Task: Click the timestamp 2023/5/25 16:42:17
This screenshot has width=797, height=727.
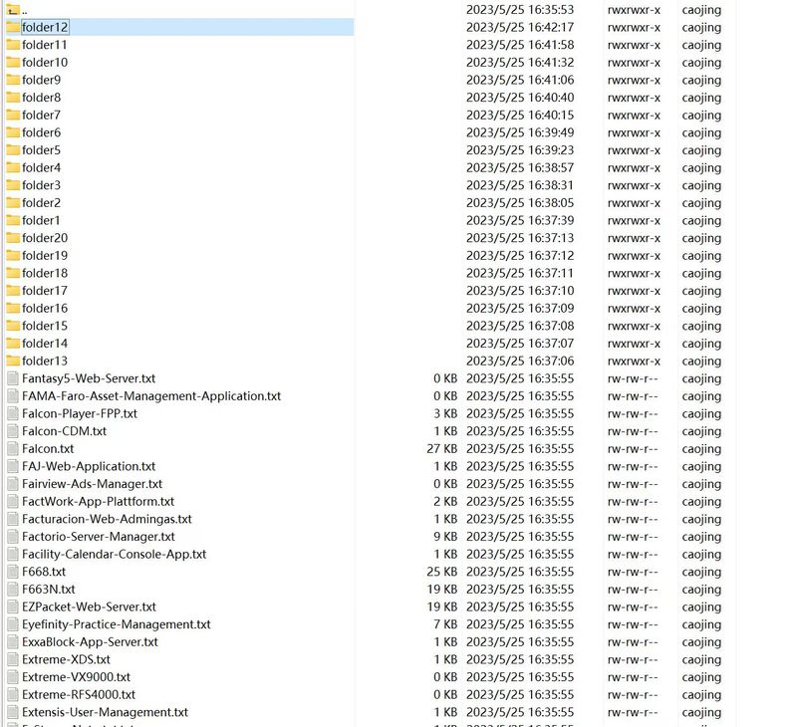Action: tap(520, 27)
